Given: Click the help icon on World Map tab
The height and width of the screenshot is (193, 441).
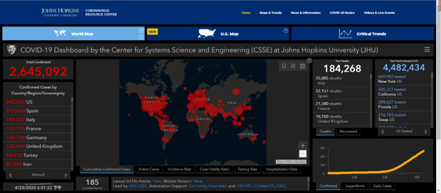Looking at the screenshot, I should [141, 31].
